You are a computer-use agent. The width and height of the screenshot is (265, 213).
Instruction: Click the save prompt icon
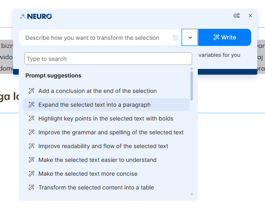tap(175, 38)
